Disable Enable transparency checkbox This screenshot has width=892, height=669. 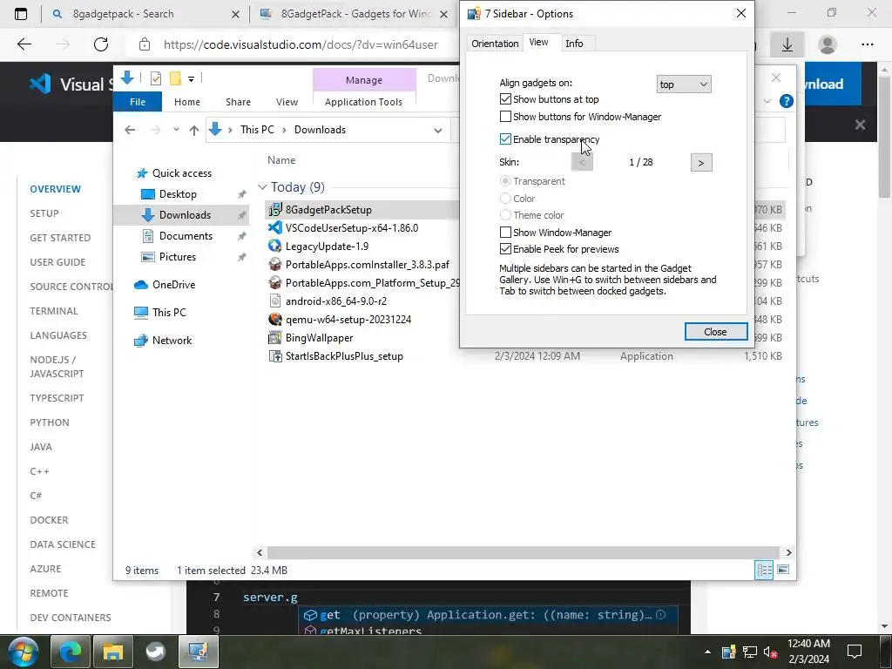pos(505,139)
